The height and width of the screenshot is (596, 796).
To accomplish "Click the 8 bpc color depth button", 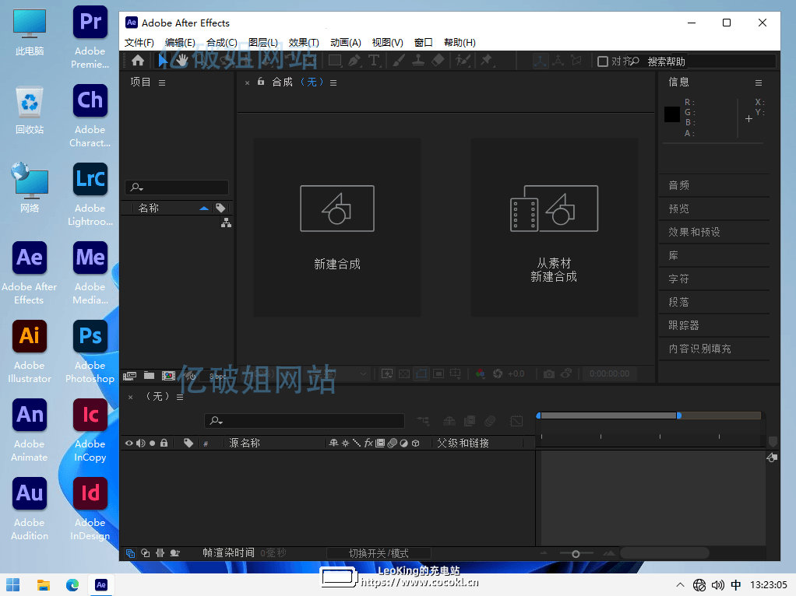I will (218, 377).
